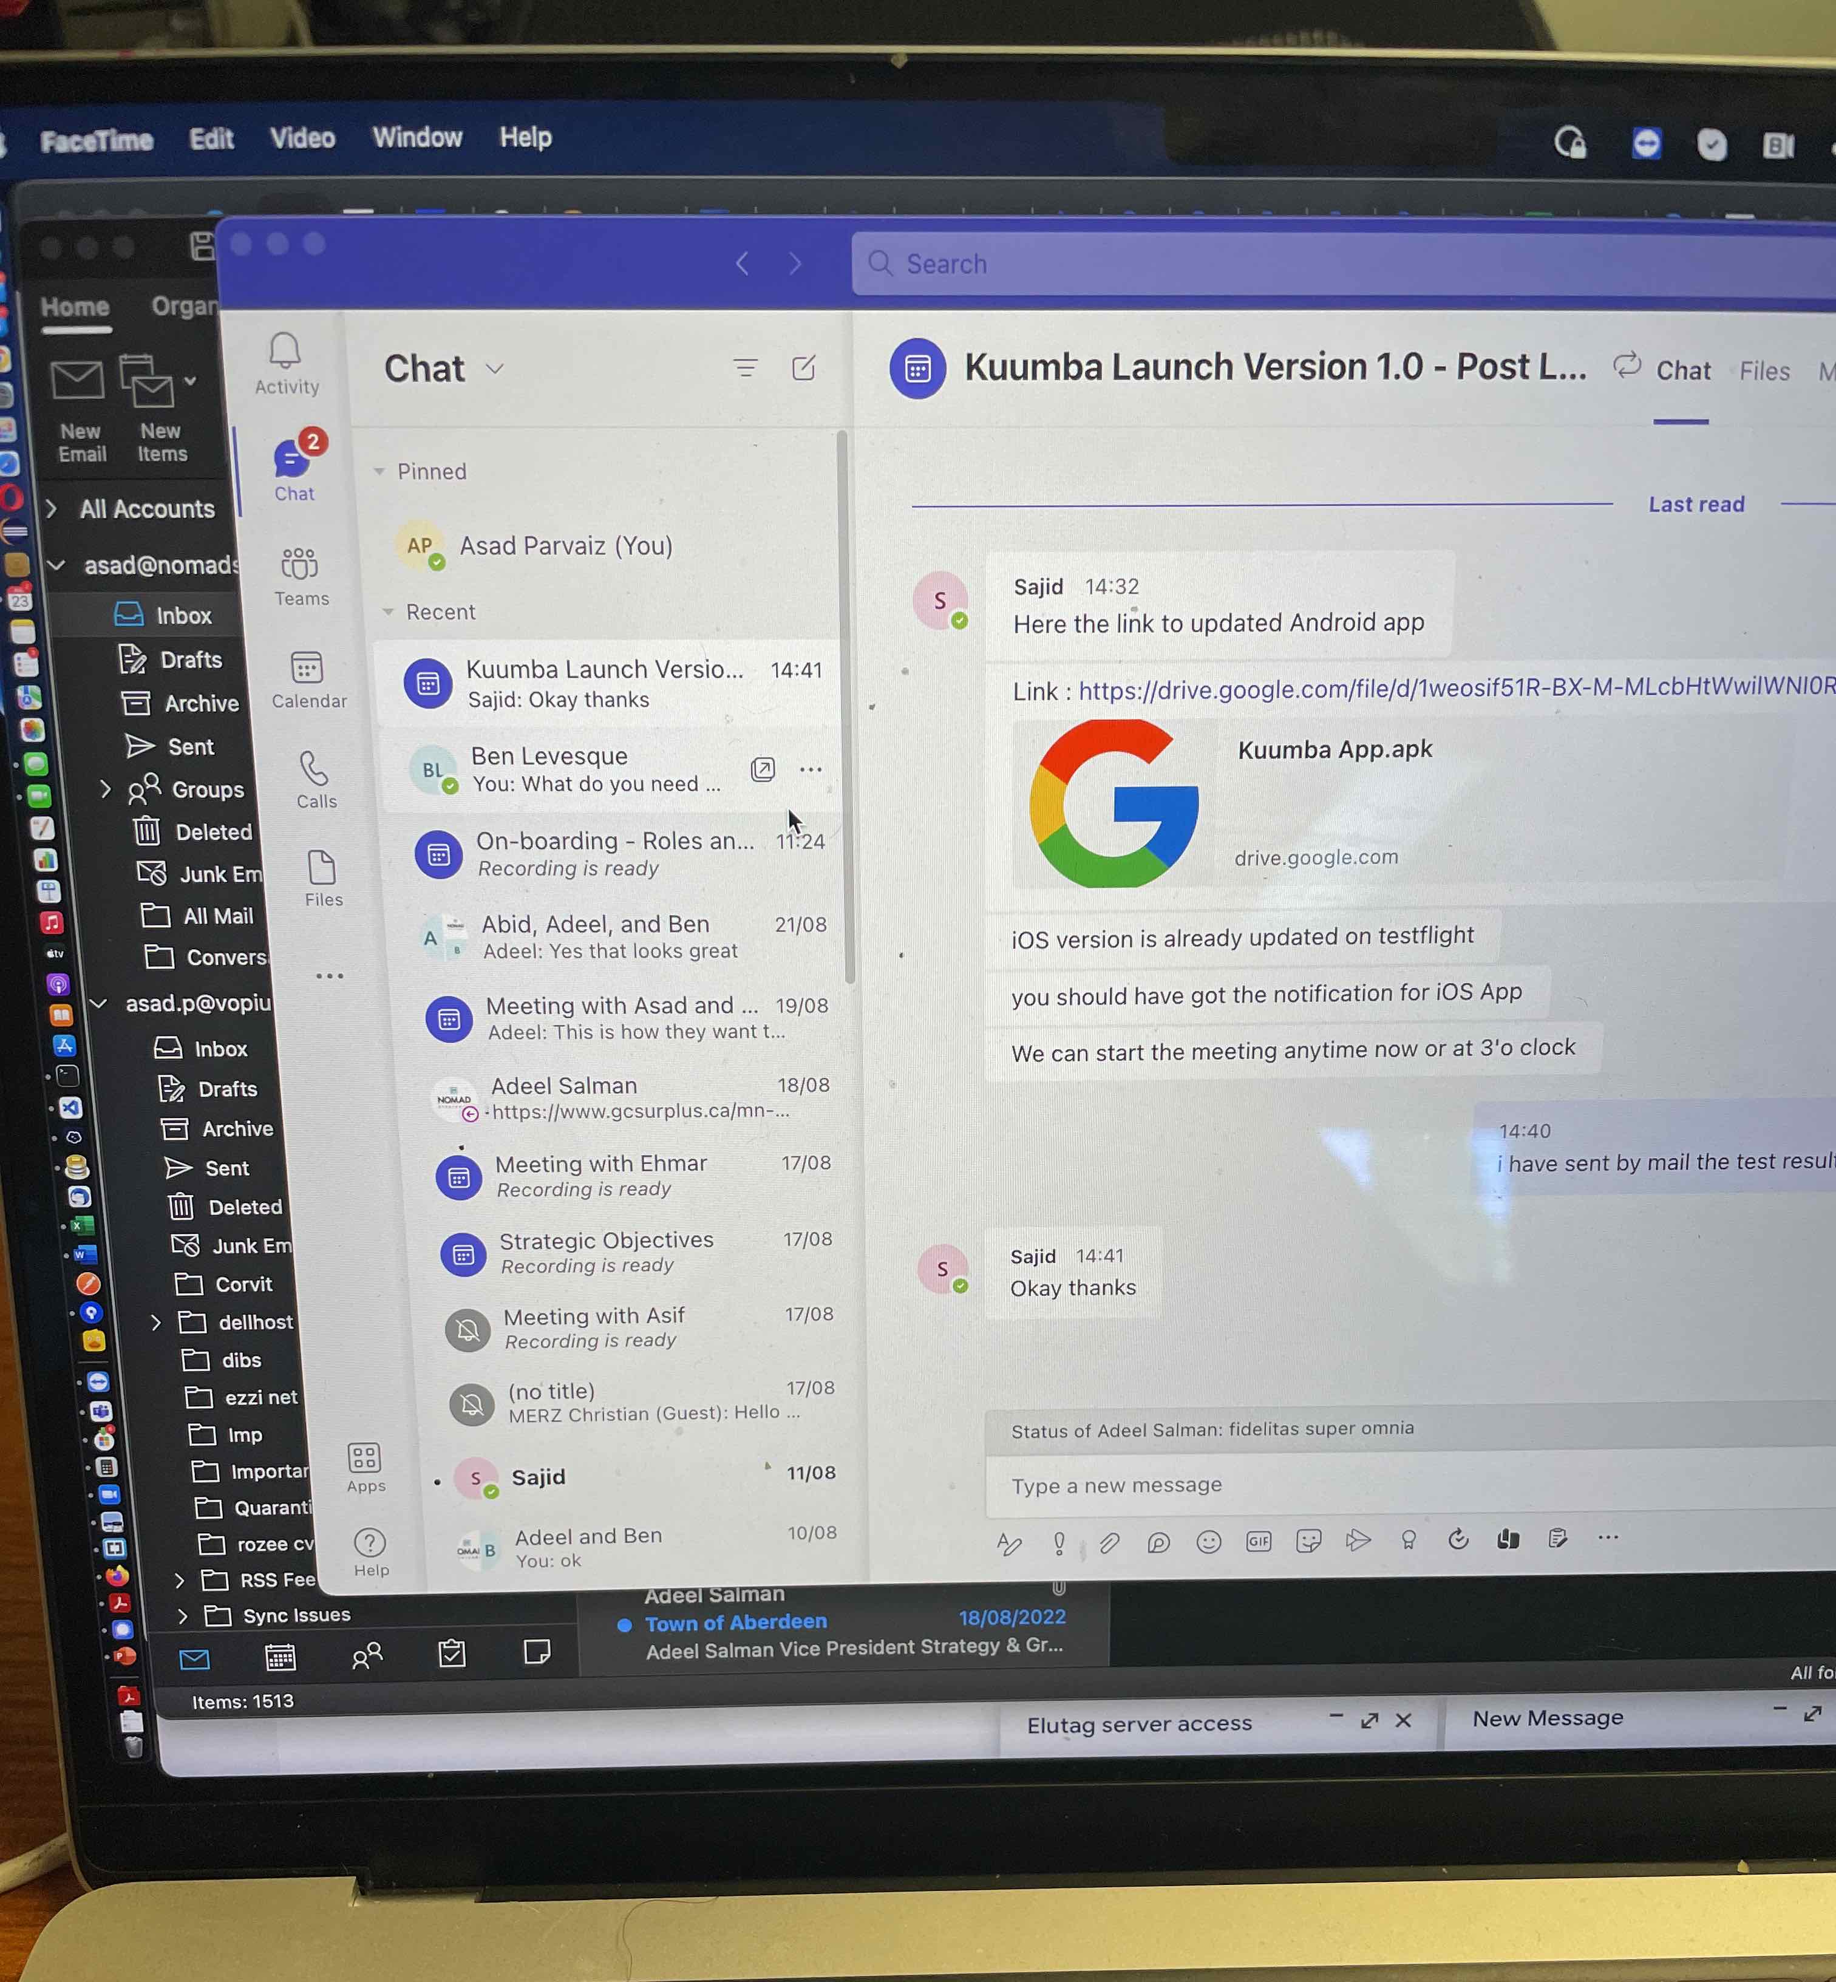Open the emoji picker in message toolbar
This screenshot has height=1982, width=1836.
(x=1208, y=1541)
